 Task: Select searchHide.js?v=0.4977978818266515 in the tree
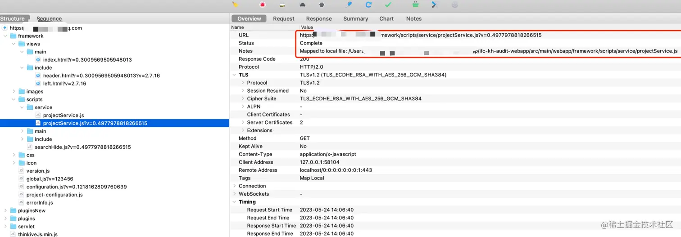click(83, 147)
